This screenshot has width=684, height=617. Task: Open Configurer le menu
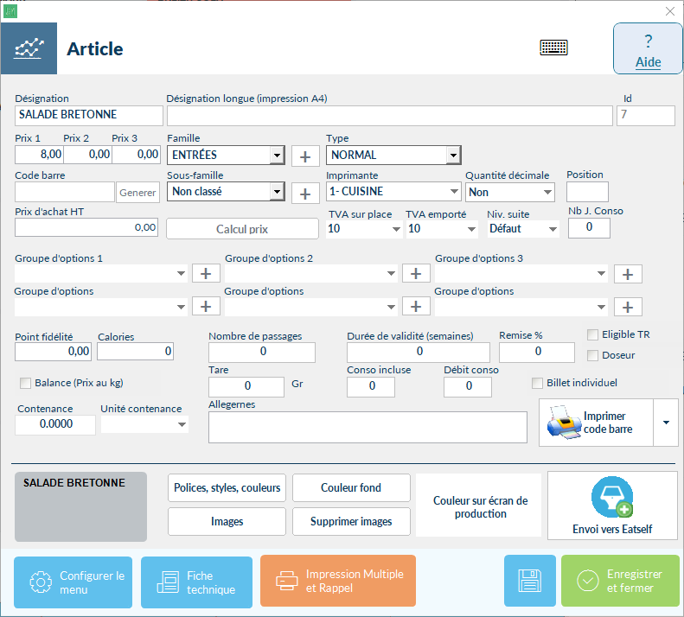[73, 582]
